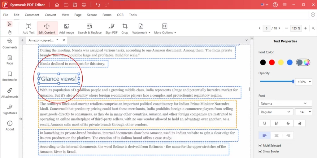Save the document with floppy disk icon
The width and height of the screenshot is (317, 158).
coord(75,5)
